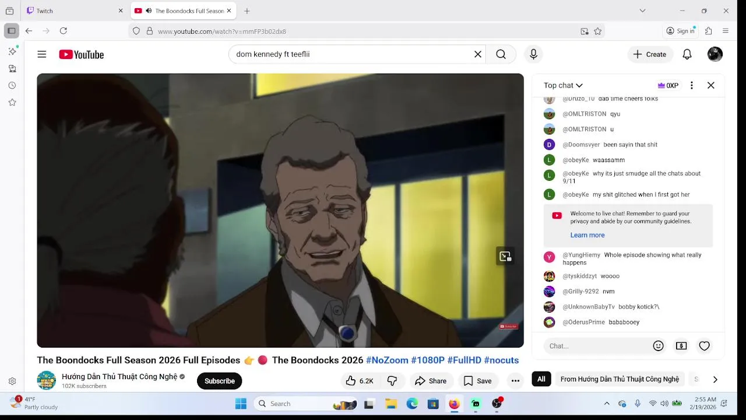Select From Hướng Dẫn Thủ Thuật Công Nghệ chip

pyautogui.click(x=620, y=379)
